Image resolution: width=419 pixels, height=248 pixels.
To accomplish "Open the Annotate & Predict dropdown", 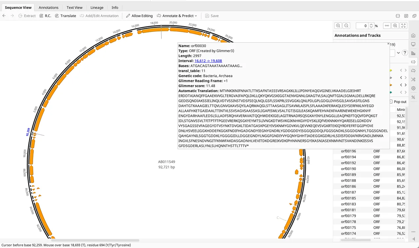I will 177,16.
